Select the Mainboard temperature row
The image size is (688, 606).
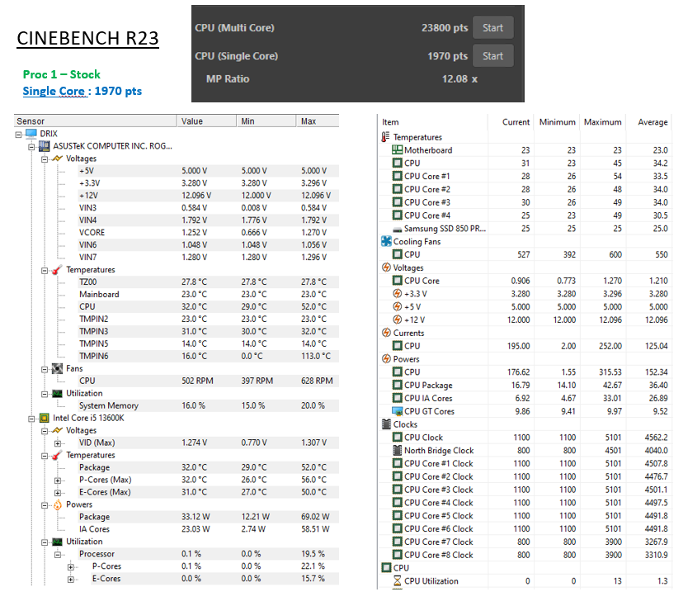[x=209, y=295]
